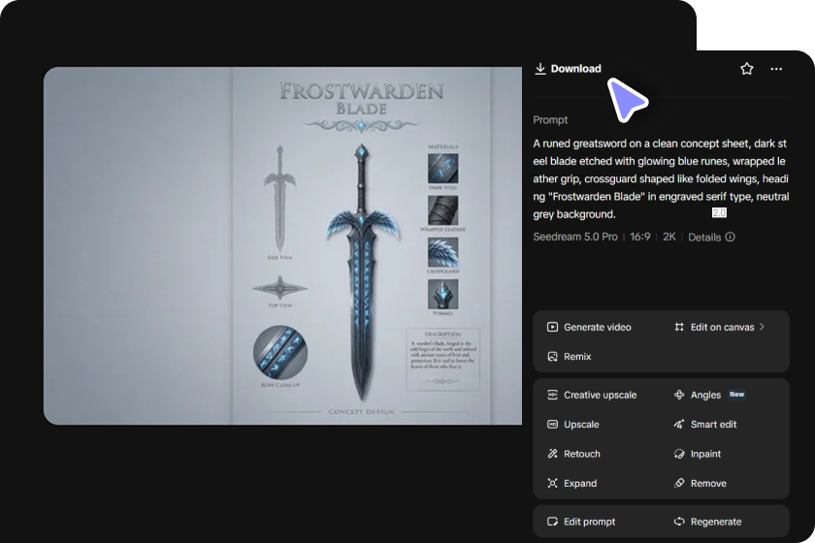Expand the Edit on canvas chevron
Viewport: 815px width, 543px height.
tap(762, 327)
